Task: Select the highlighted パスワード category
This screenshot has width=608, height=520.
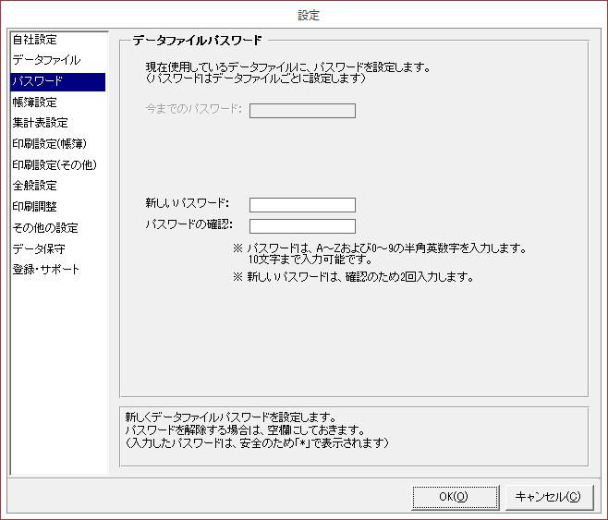Action: click(58, 81)
